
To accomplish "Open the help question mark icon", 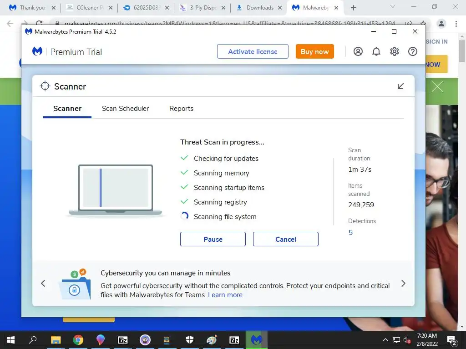I will coord(412,52).
